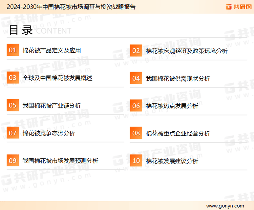Visit www.gonyn.com link in footer
The width and height of the screenshot is (254, 210).
click(225, 206)
